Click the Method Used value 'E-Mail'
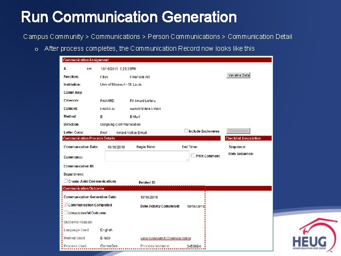Image resolution: width=341 pixels, height=256 pixels. click(105, 238)
